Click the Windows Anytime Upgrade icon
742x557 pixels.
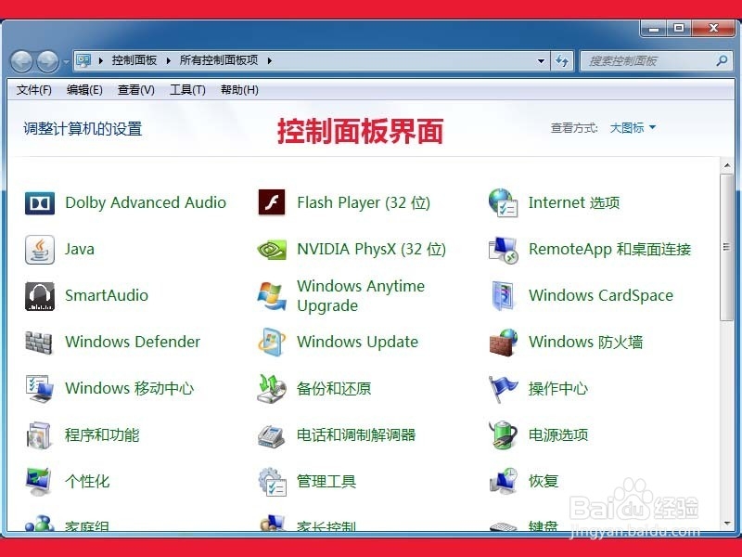point(272,296)
